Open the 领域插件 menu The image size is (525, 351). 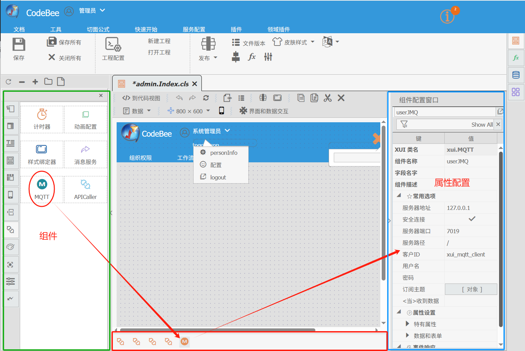coord(279,29)
